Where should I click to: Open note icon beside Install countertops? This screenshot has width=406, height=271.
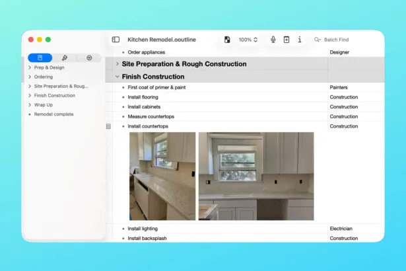108,126
